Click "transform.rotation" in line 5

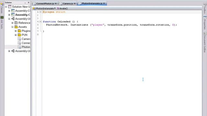pos(155,25)
